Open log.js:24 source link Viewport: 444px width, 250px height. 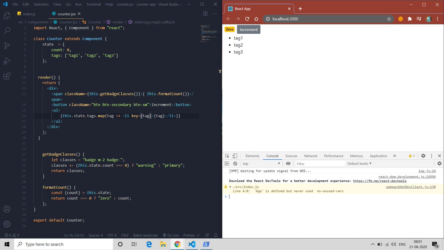(427, 171)
